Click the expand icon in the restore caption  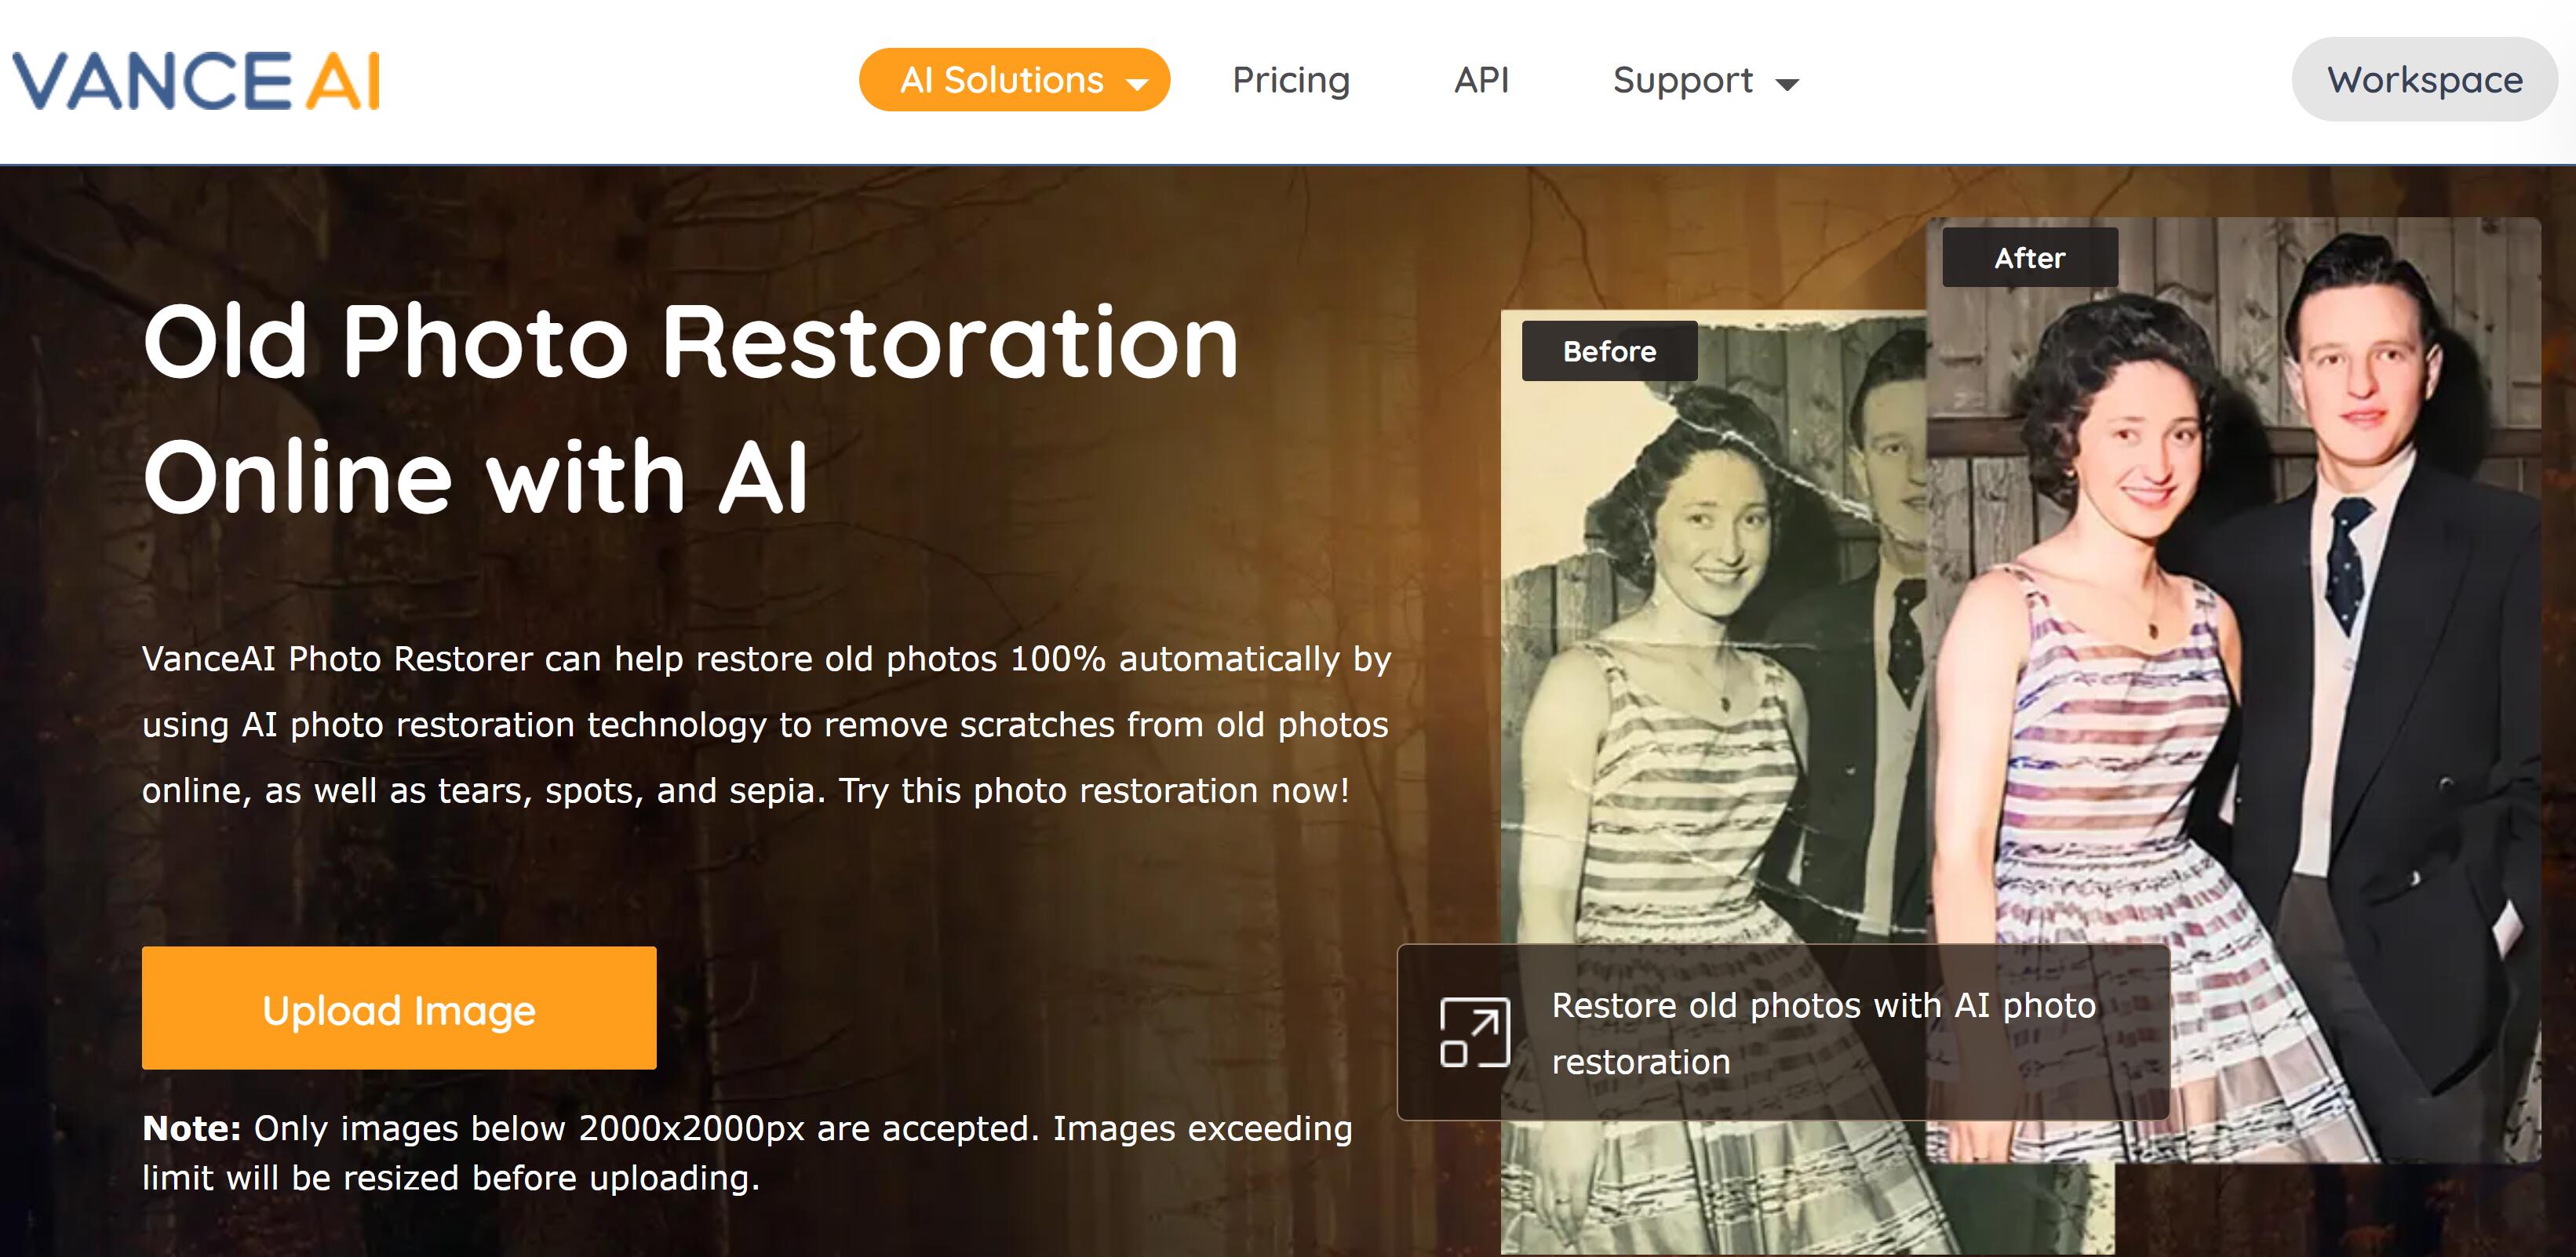point(1474,1032)
